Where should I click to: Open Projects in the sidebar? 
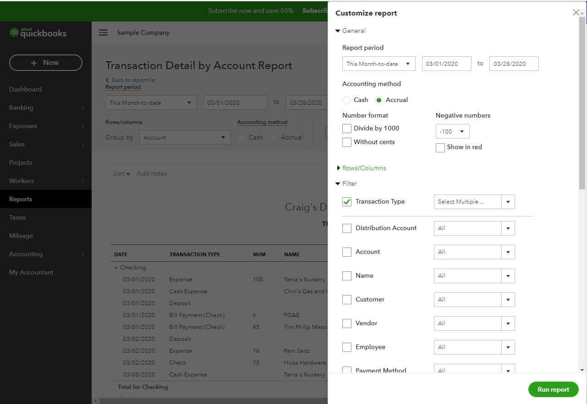tap(21, 162)
